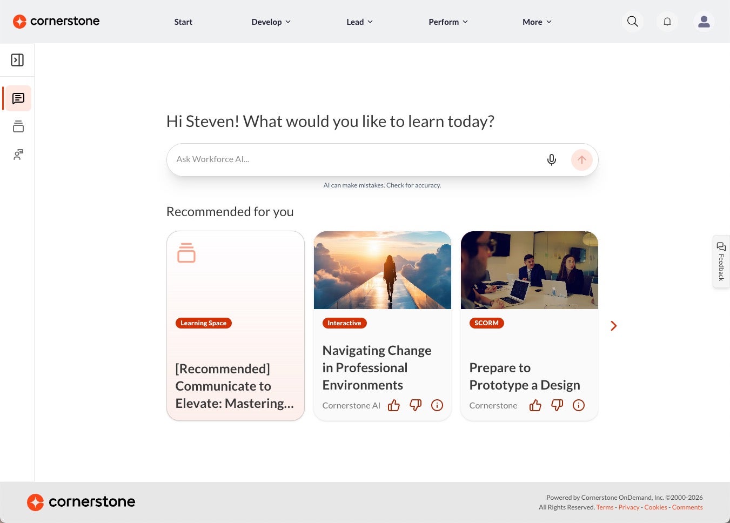This screenshot has height=523, width=730.
Task: Dislike the Navigating Change course
Action: pyautogui.click(x=416, y=405)
